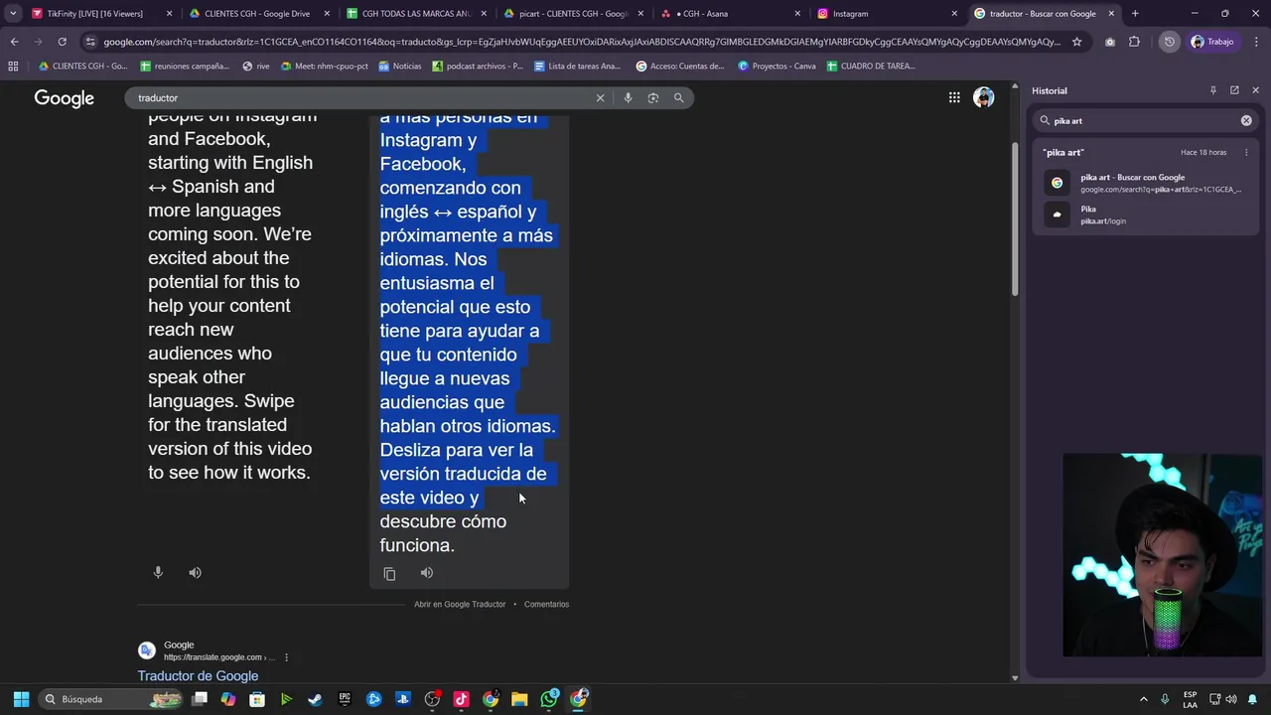Switch to the Instagram tab
The height and width of the screenshot is (715, 1271).
tap(887, 14)
